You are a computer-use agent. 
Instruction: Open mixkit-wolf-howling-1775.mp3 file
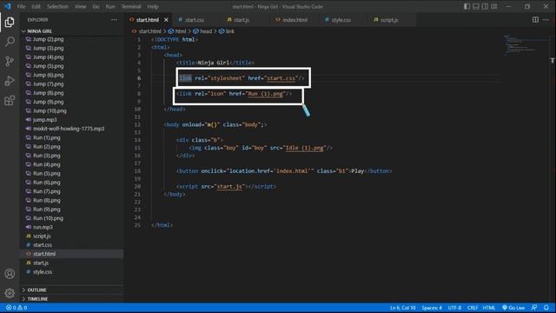[69, 129]
